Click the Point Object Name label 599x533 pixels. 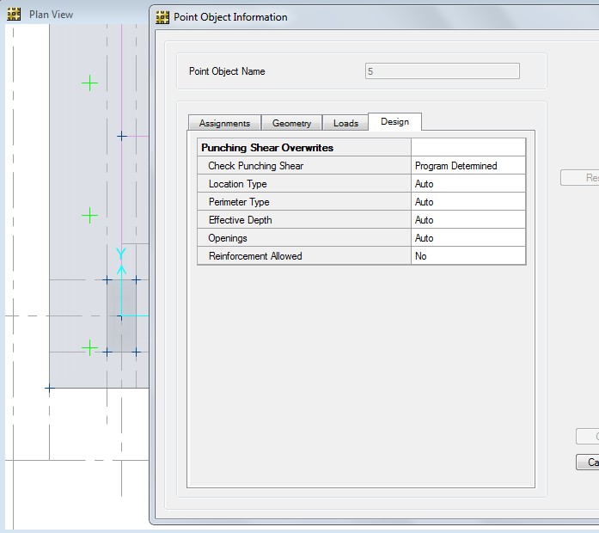click(x=227, y=71)
